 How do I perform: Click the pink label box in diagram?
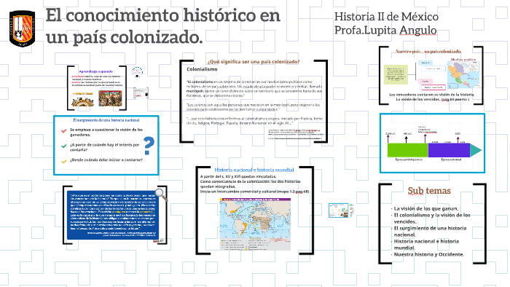425,82
